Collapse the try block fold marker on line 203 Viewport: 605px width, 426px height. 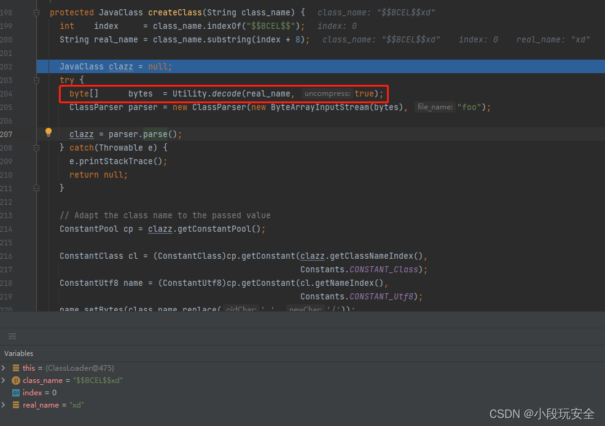point(36,81)
